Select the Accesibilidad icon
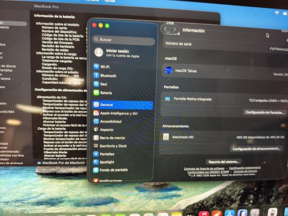Screen dimensions: 288x216 click(96, 121)
